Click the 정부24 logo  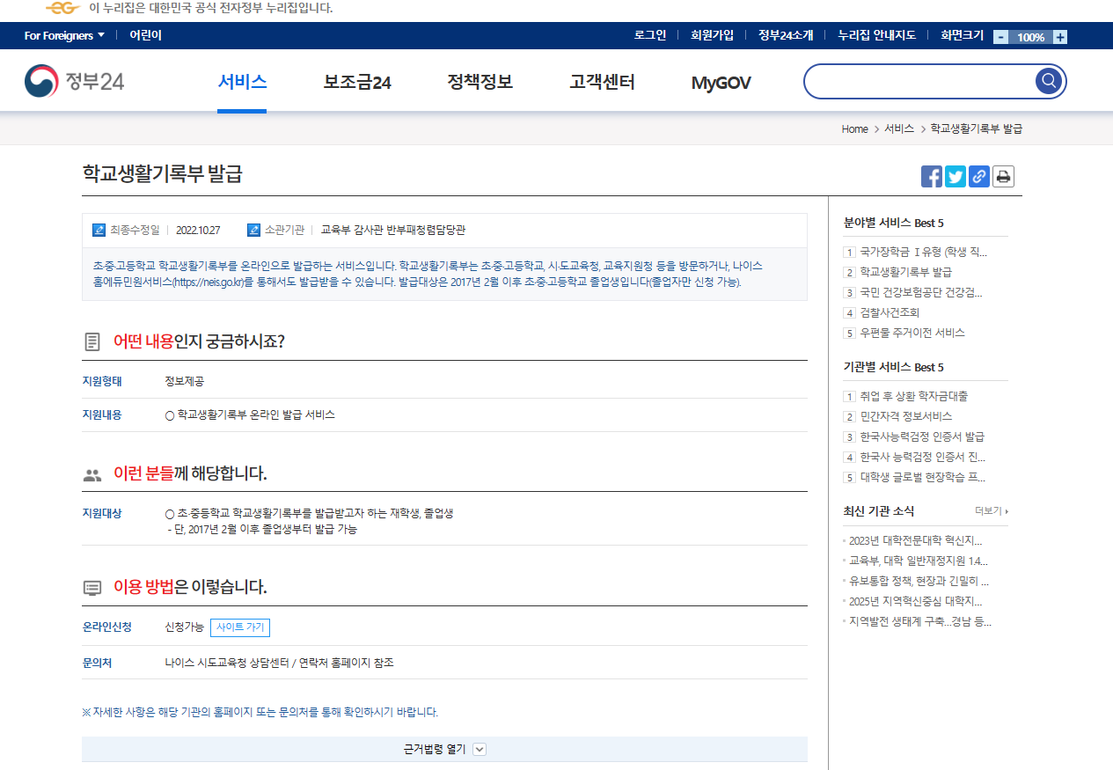pyautogui.click(x=74, y=80)
